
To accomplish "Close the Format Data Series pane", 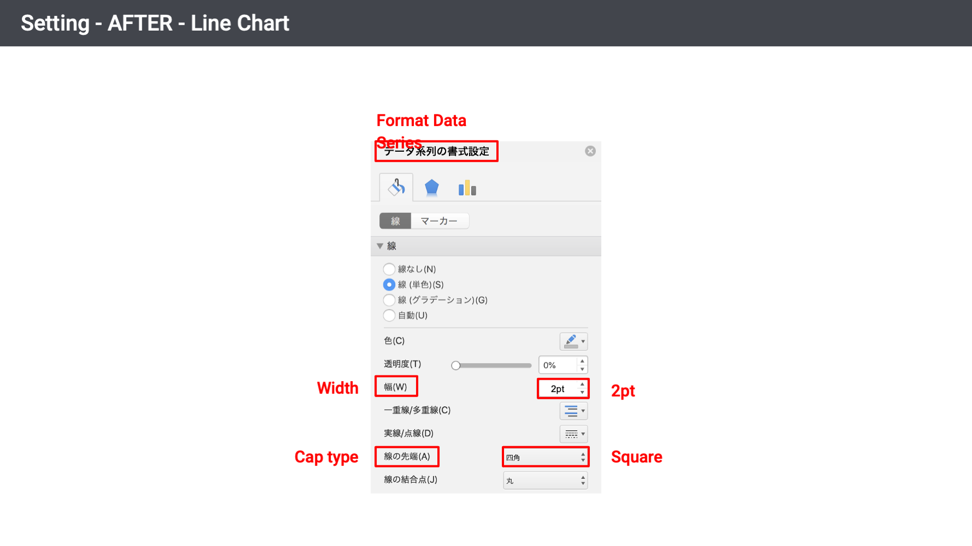I will [x=590, y=151].
